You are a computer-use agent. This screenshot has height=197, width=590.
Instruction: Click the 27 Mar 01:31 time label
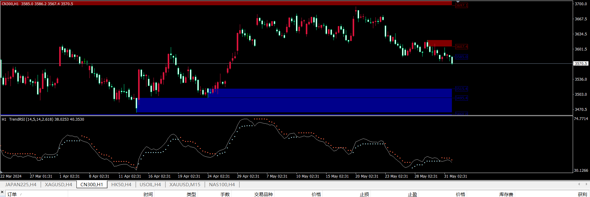[x=41, y=176]
